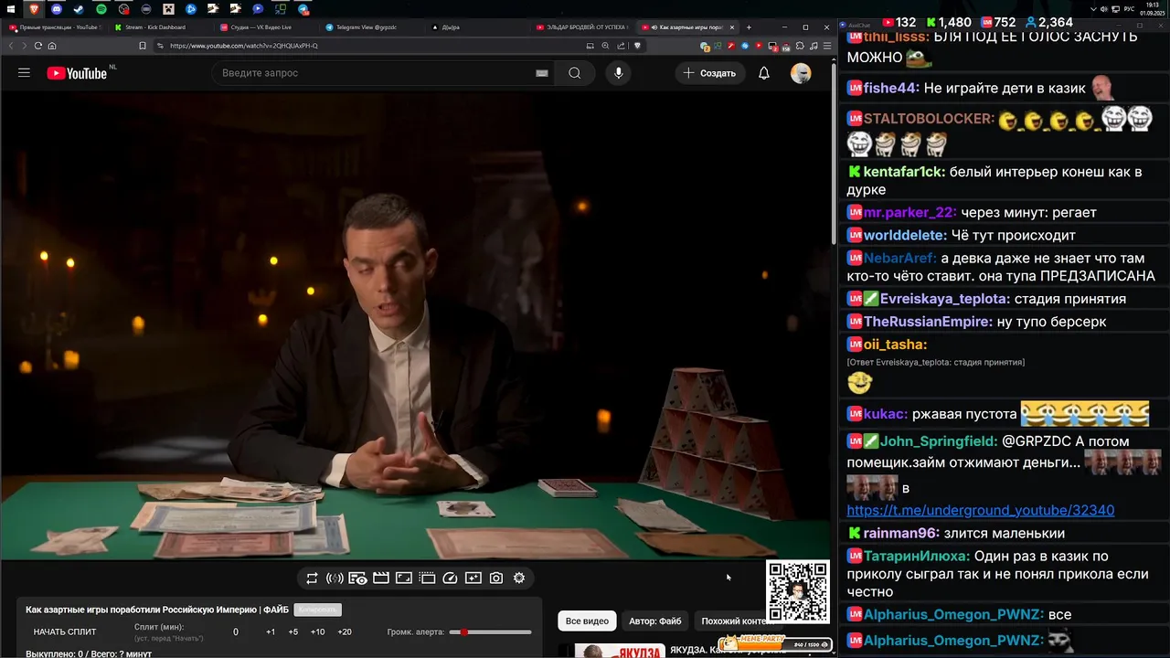This screenshot has width=1170, height=658.
Task: Click the audio broadcast icon in player toolbar
Action: pos(335,578)
